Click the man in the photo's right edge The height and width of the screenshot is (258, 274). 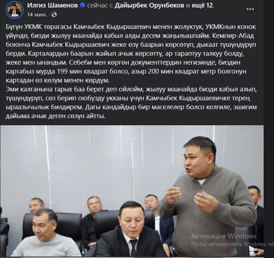click(x=256, y=215)
